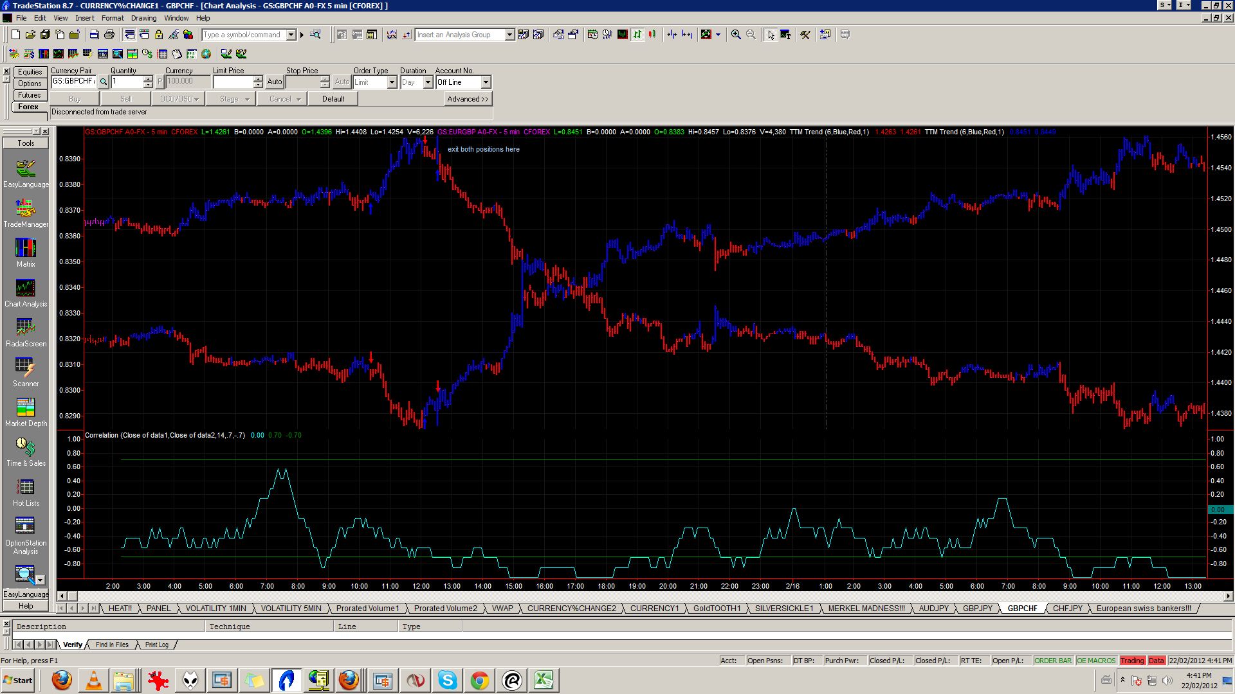Select the text drawing tool icon
The height and width of the screenshot is (694, 1235).
(x=785, y=35)
